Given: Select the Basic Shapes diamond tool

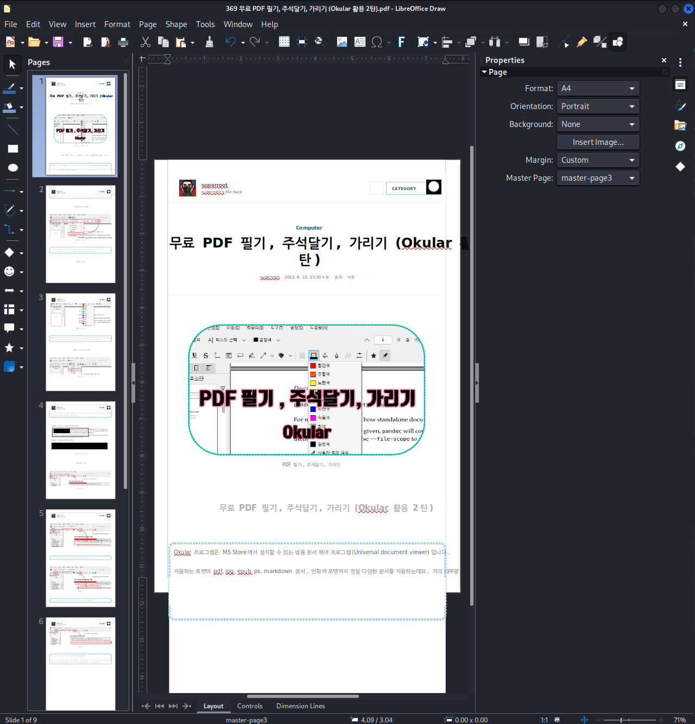Looking at the screenshot, I should tap(10, 252).
